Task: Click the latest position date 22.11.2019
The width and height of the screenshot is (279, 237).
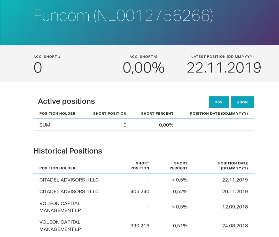Action: (x=224, y=68)
